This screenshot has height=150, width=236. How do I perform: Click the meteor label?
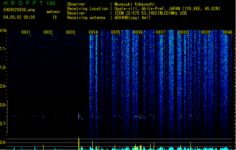click(x=53, y=12)
